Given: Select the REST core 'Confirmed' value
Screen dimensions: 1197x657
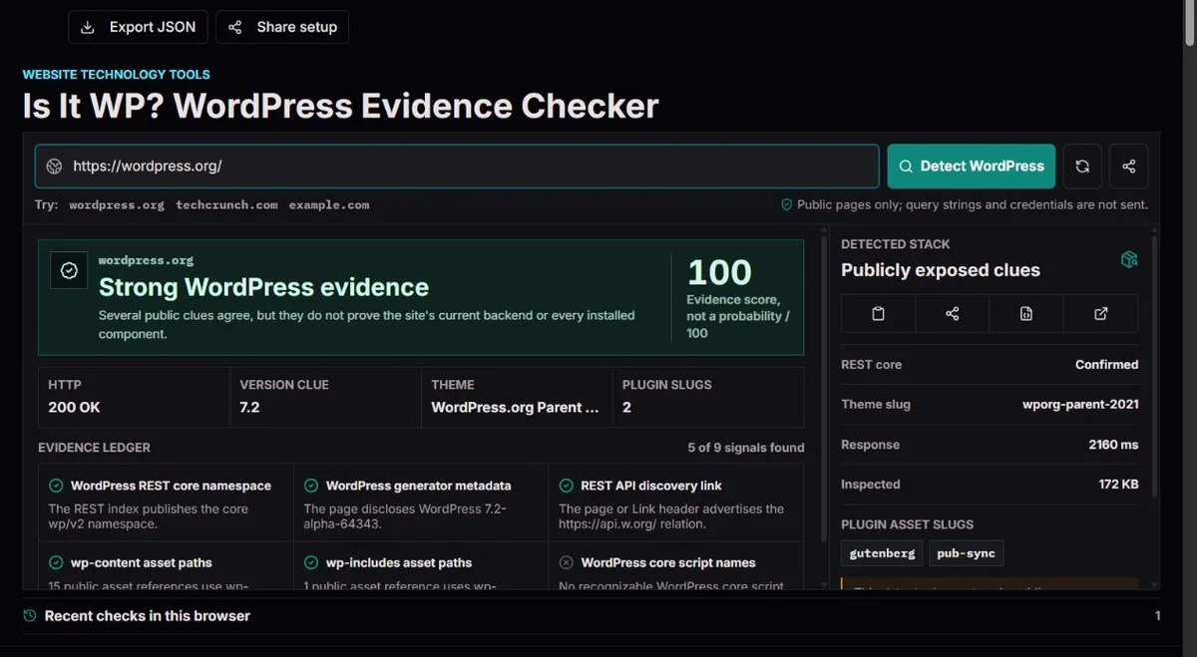Looking at the screenshot, I should (x=1106, y=365).
